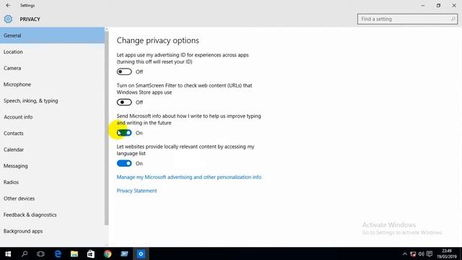Turn off the language list access switch

124,163
